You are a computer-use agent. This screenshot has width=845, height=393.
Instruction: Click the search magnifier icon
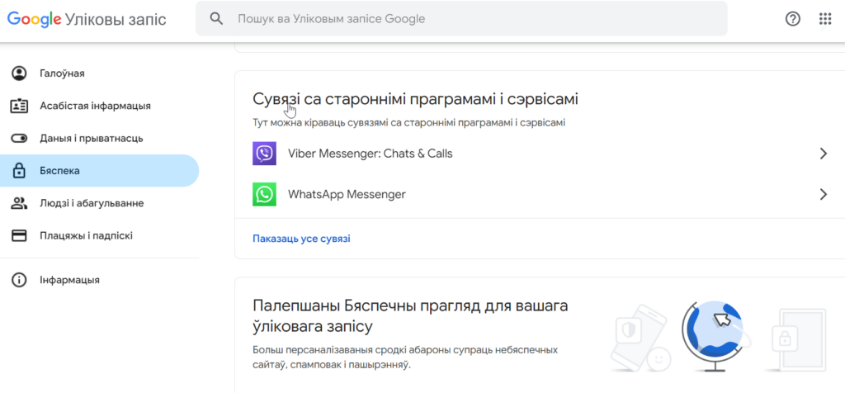(216, 19)
